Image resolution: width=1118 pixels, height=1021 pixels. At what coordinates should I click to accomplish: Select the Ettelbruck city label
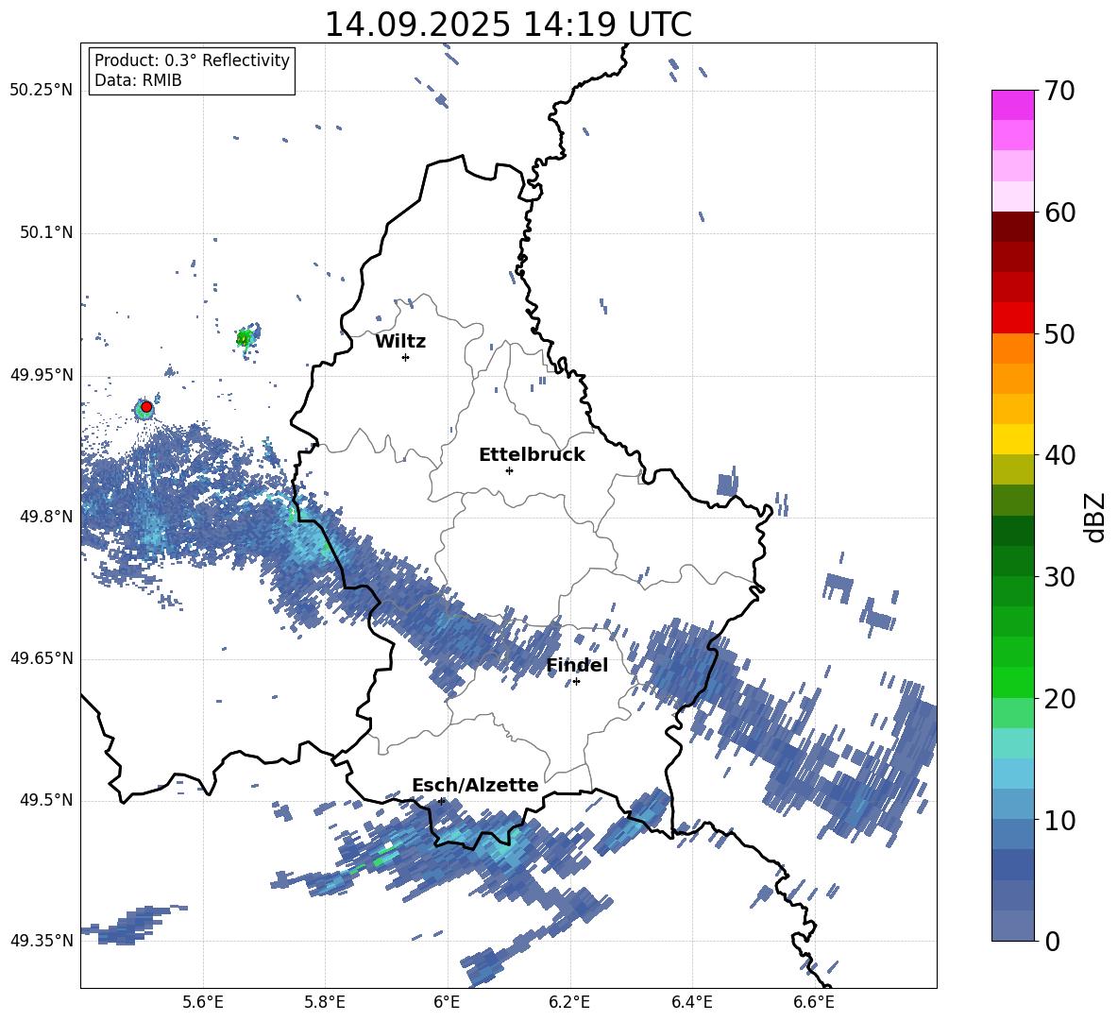(532, 455)
